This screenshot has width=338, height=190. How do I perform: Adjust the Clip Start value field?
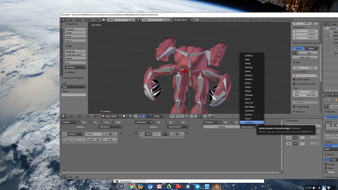point(305,92)
